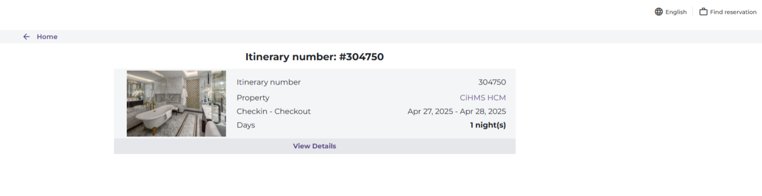
Task: Open the bathroom room photo thumbnail
Action: pyautogui.click(x=176, y=103)
